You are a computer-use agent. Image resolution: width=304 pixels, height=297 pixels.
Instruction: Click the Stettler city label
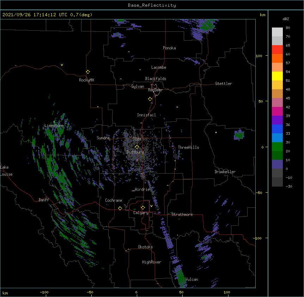coord(224,84)
